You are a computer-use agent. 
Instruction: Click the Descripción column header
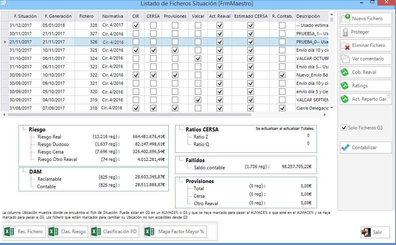click(312, 16)
